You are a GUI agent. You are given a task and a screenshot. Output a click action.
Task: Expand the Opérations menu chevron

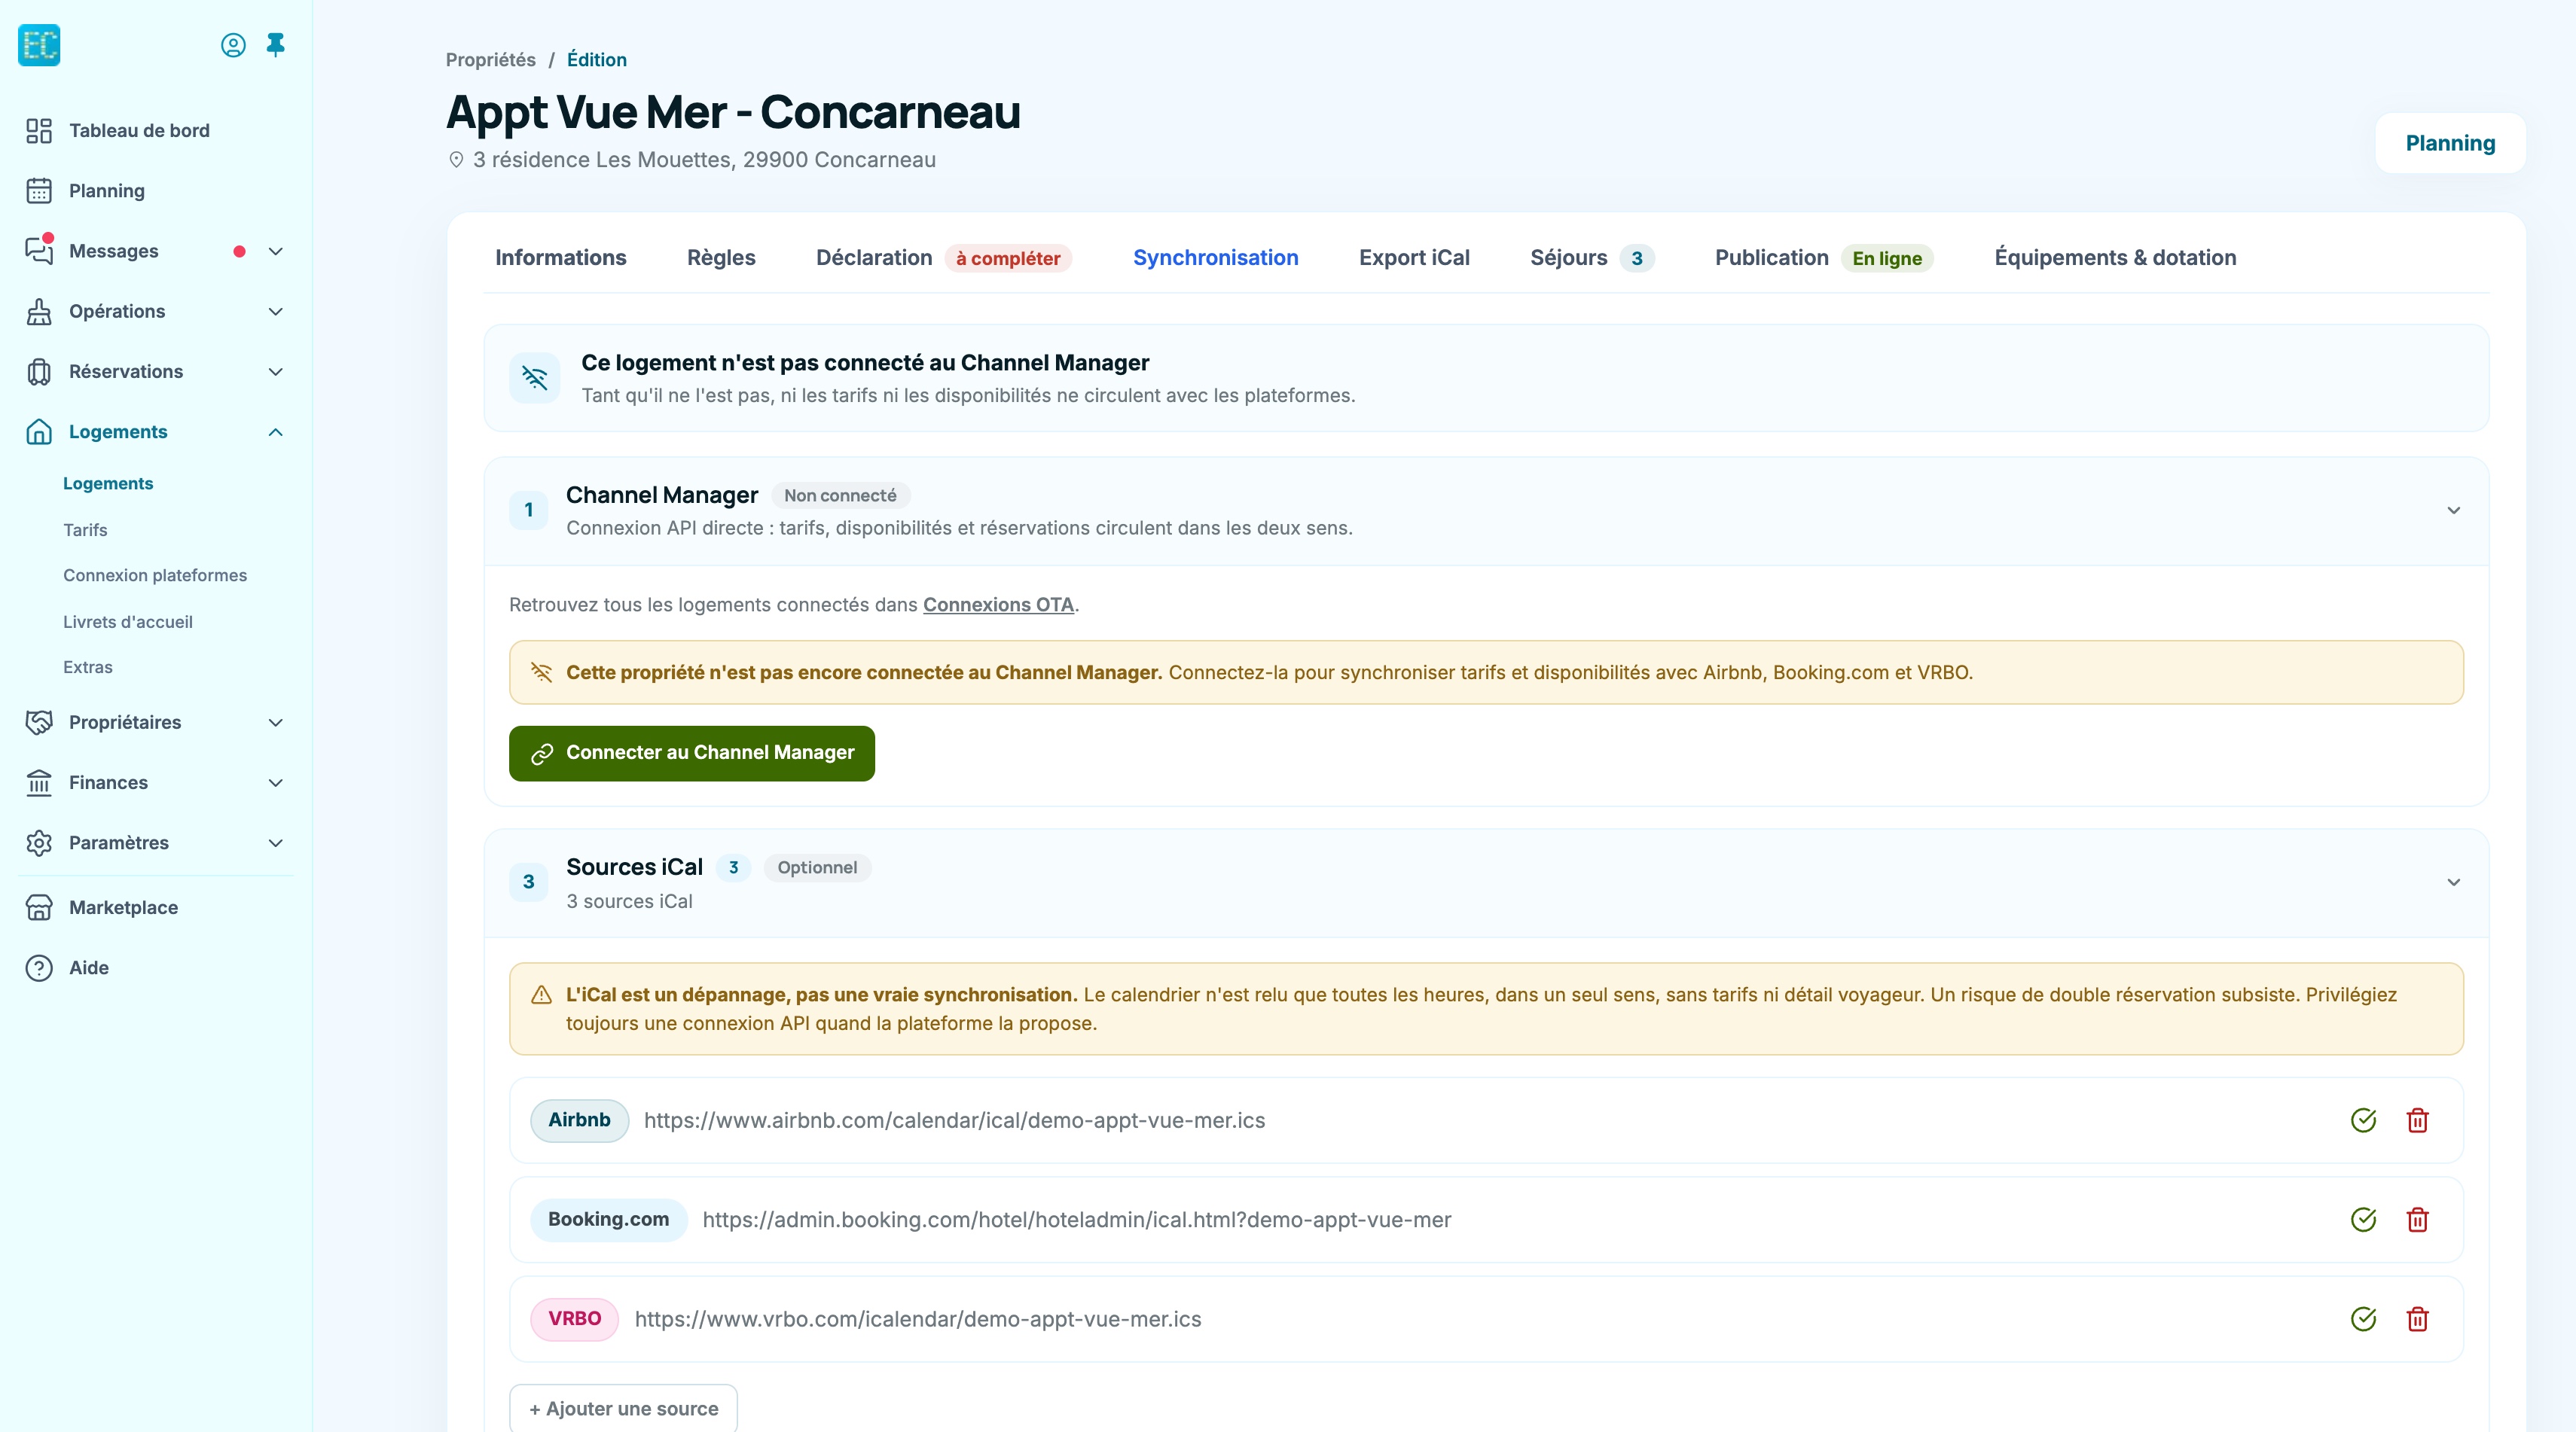click(276, 312)
